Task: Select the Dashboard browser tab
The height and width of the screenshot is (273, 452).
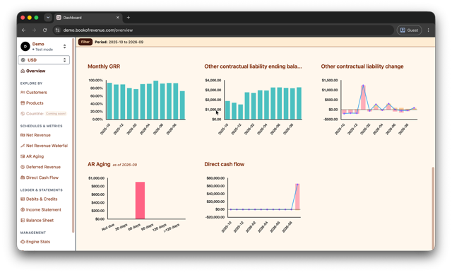Action: (x=88, y=18)
